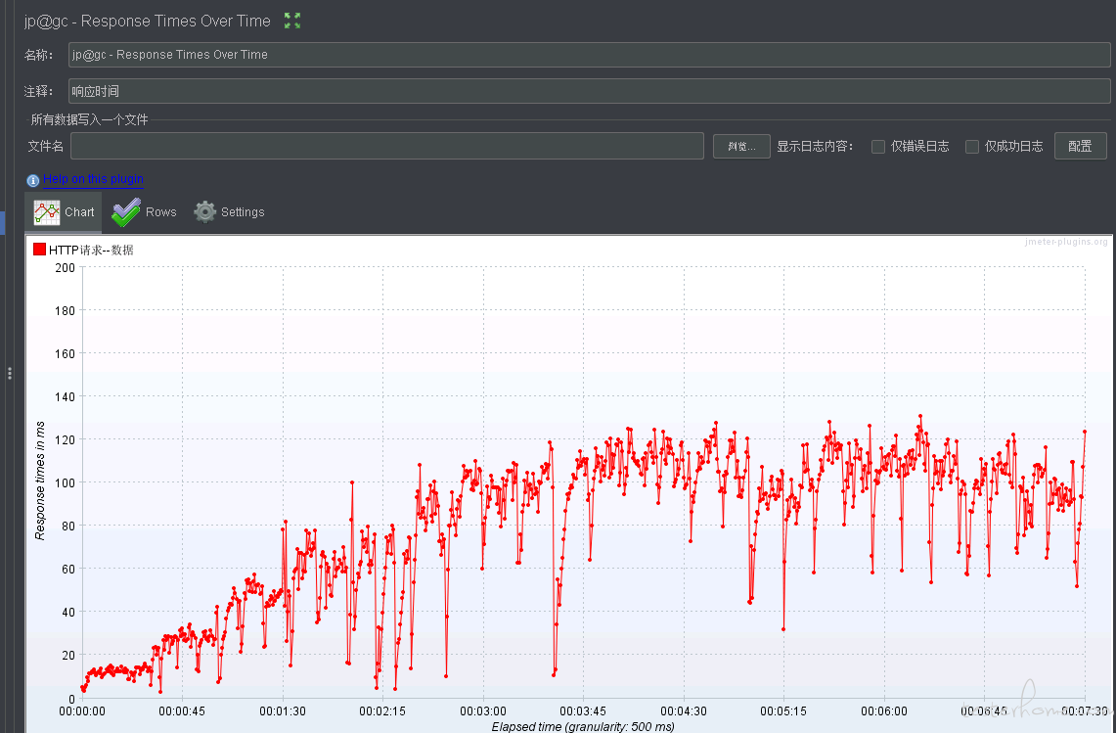The width and height of the screenshot is (1116, 733).
Task: Click the green expand icon beside the title
Action: 291,22
